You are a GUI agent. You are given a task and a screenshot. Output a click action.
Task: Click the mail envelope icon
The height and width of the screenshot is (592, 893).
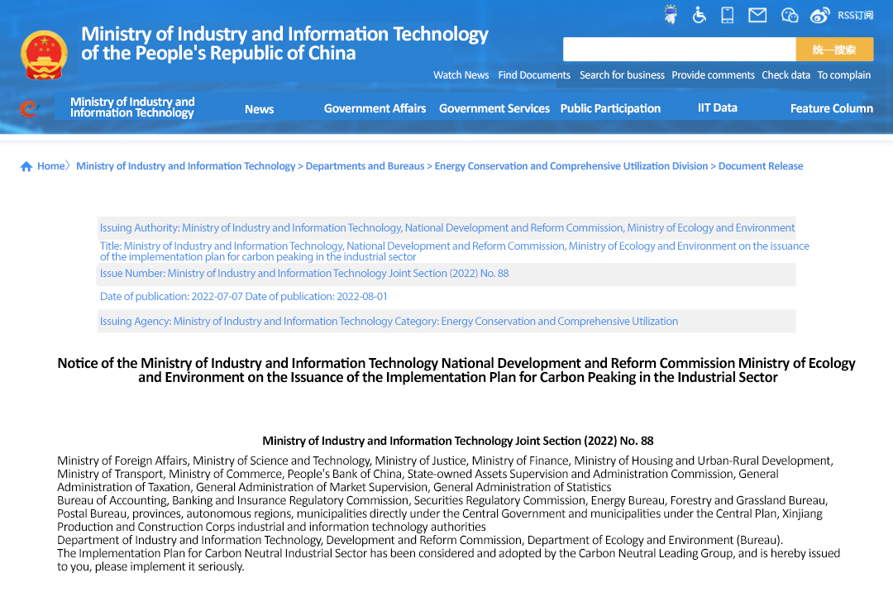pyautogui.click(x=757, y=15)
